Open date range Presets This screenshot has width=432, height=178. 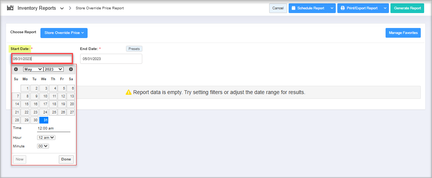pyautogui.click(x=134, y=49)
